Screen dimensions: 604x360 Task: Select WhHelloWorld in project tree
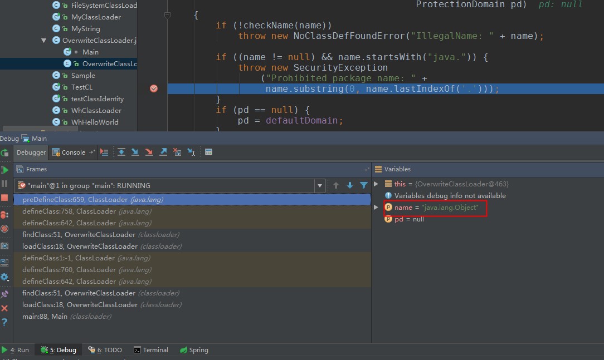click(x=94, y=122)
